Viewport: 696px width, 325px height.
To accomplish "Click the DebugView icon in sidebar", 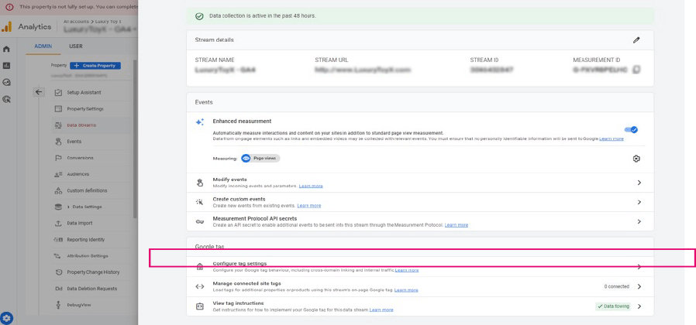I will 58,305.
